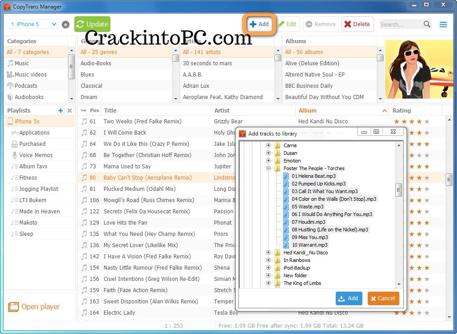This screenshot has height=334, width=457.
Task: Select the LTJ Bukem playlist
Action: pos(40,200)
